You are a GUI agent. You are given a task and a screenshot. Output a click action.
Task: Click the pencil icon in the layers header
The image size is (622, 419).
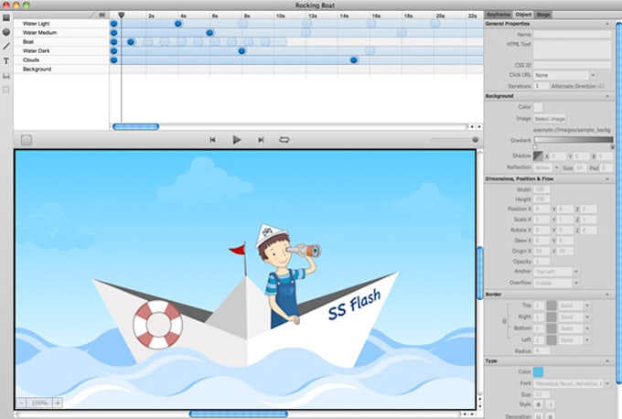[x=92, y=15]
